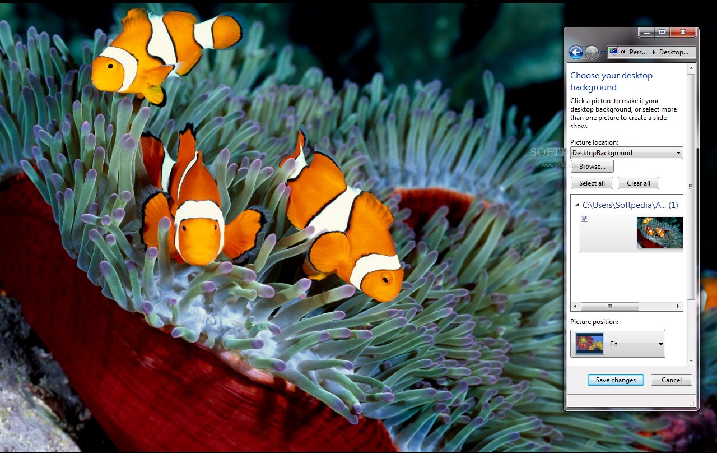
Task: Open the double-chevron breadcrumb overflow
Action: click(623, 52)
